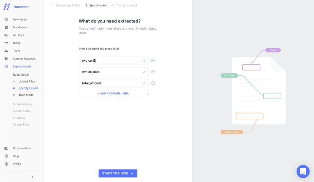314x182 pixels.
Task: Click ADD ANOTHER LABEL button
Action: pyautogui.click(x=113, y=94)
